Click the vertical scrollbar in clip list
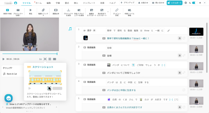The height and width of the screenshot is (113, 209). click(207, 48)
